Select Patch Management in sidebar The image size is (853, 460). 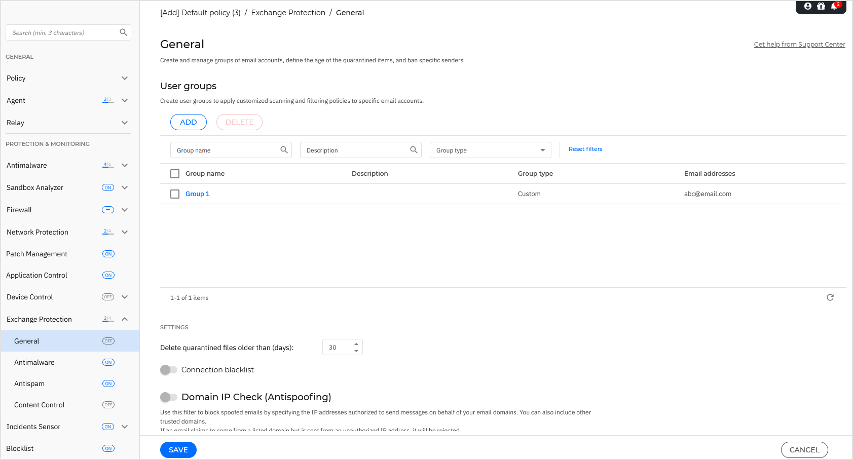[x=36, y=254]
